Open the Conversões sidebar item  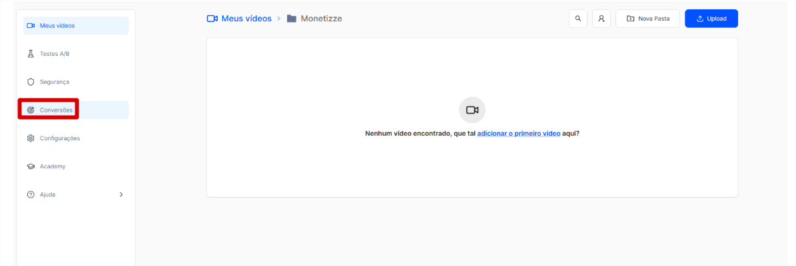tap(56, 110)
